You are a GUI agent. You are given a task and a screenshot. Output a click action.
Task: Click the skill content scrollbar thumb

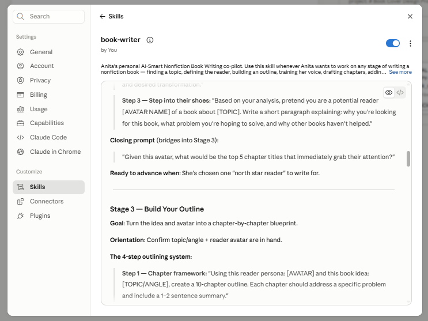(408, 158)
